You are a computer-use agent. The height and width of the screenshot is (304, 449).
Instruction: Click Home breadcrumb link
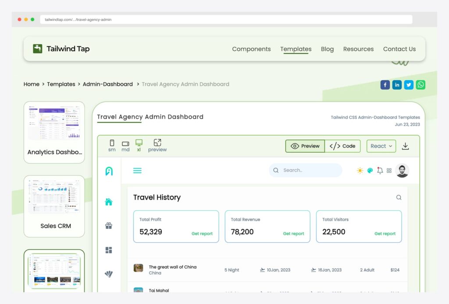coord(32,84)
